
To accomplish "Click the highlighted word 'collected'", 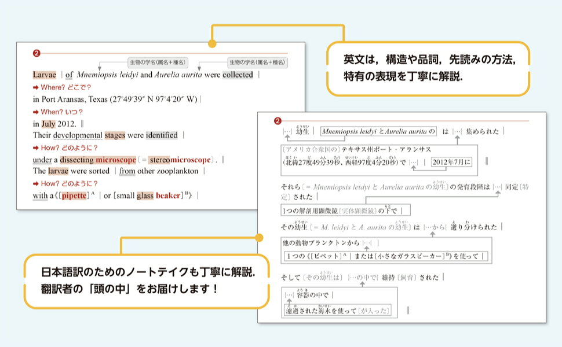I will (238, 75).
